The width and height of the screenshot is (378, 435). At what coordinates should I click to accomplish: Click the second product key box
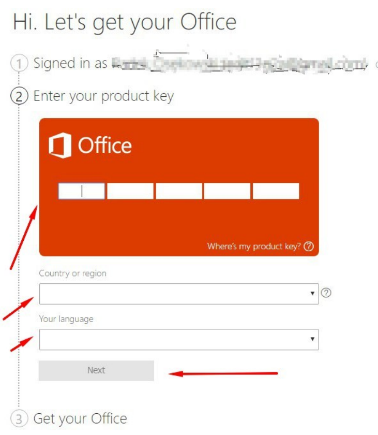[x=130, y=191]
